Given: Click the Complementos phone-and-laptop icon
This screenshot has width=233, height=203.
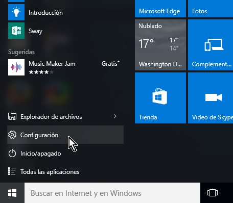Looking at the screenshot, I should (214, 45).
